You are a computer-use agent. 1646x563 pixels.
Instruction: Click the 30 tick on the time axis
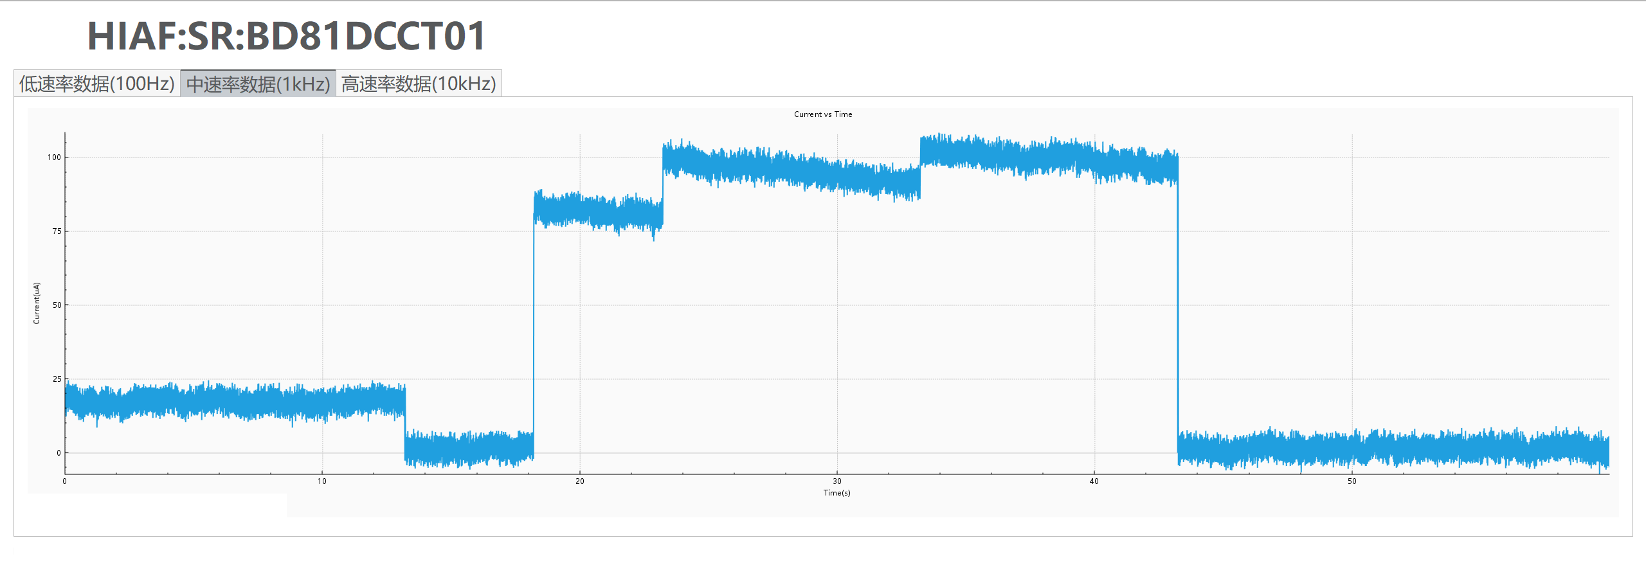837,481
